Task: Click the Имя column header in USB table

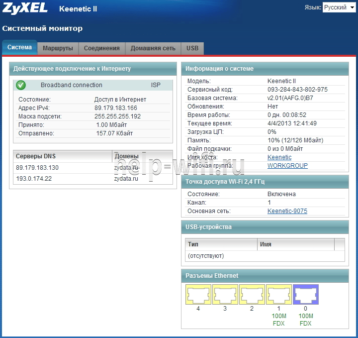Action: [296, 244]
